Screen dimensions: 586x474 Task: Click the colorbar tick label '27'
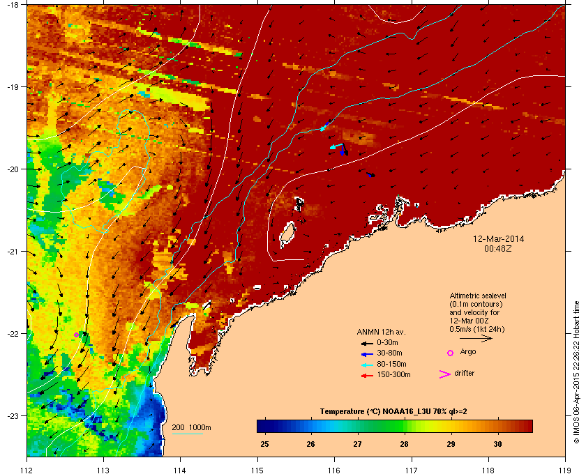point(358,444)
